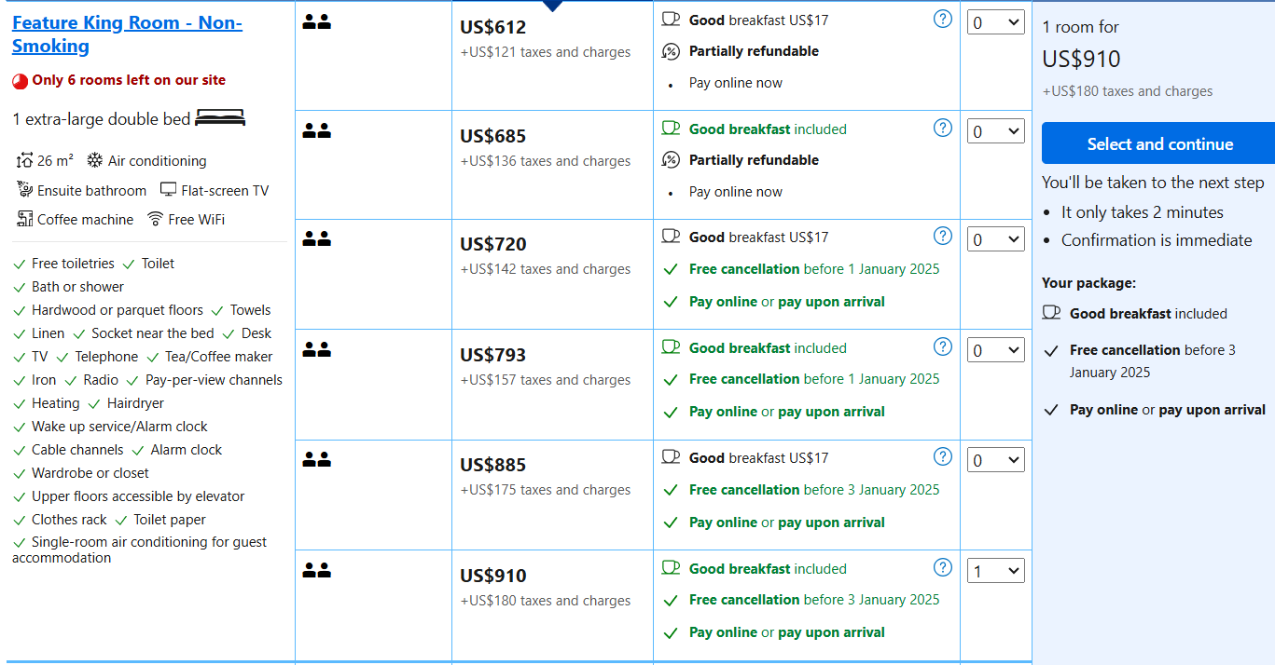Click '1 room for' summary text

tap(1080, 27)
